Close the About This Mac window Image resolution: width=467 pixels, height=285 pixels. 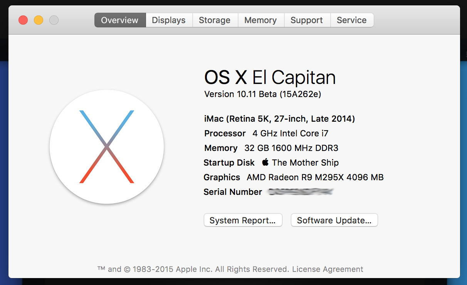23,20
